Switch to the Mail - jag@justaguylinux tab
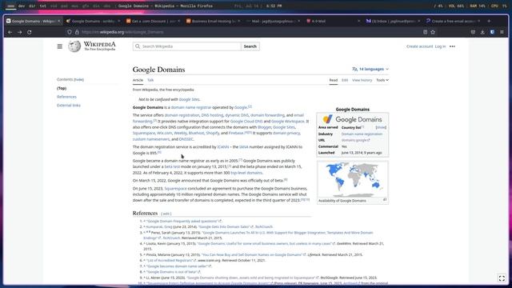 pyautogui.click(x=274, y=21)
